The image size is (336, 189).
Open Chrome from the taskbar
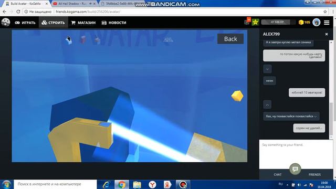coord(121,184)
